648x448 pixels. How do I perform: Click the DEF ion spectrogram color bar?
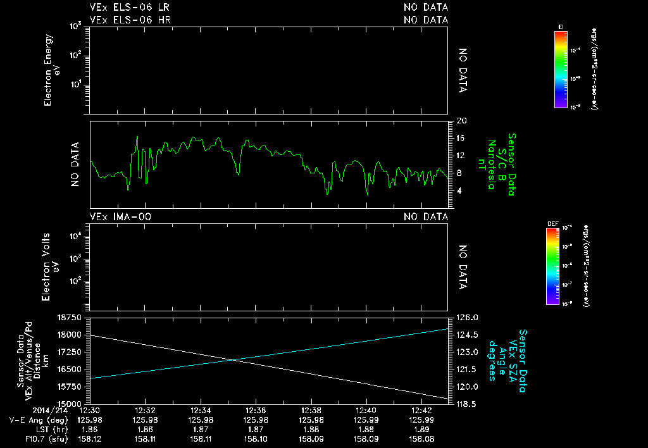[x=552, y=266]
